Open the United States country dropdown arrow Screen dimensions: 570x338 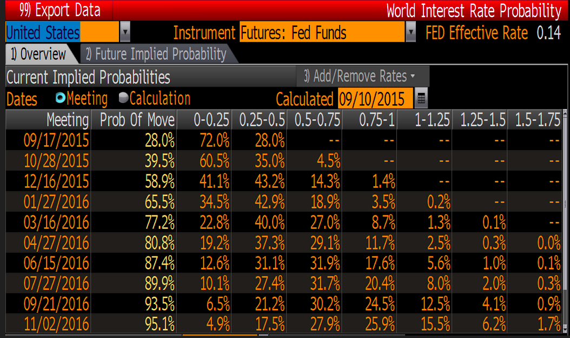(x=125, y=32)
